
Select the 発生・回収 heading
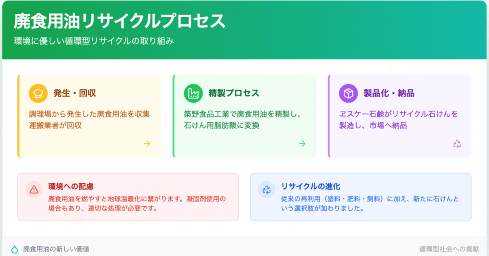pos(75,93)
